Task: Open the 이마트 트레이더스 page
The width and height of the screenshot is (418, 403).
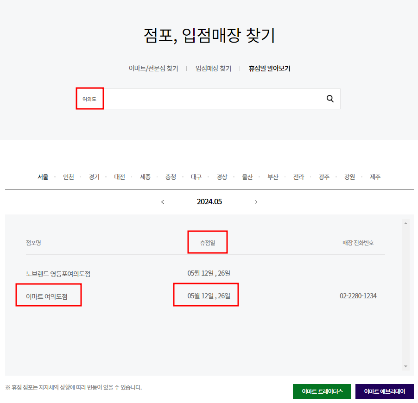Action: 322,391
